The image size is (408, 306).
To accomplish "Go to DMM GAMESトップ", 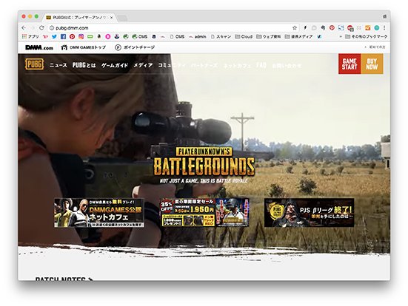I will (x=83, y=47).
